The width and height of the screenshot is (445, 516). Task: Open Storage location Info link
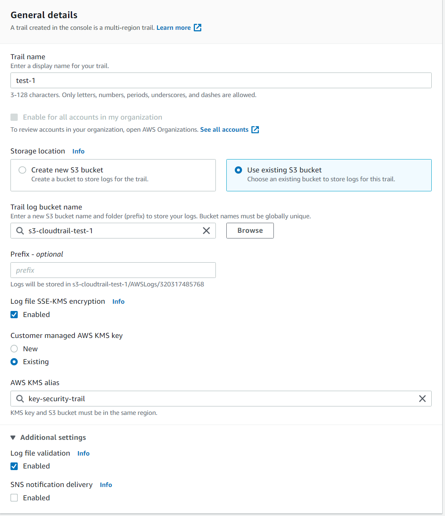tap(79, 151)
